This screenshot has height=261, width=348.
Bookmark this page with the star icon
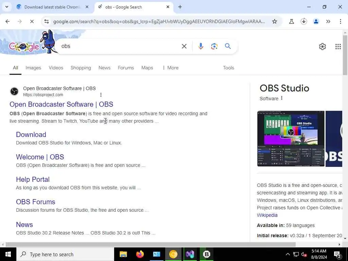click(x=275, y=21)
